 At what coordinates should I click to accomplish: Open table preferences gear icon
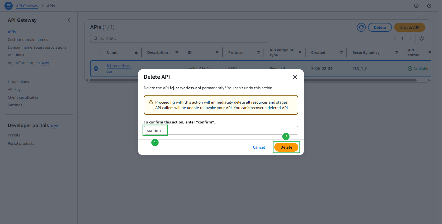click(422, 38)
